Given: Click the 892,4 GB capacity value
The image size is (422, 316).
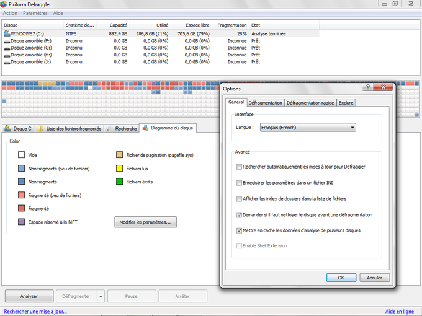Looking at the screenshot, I should [x=118, y=34].
